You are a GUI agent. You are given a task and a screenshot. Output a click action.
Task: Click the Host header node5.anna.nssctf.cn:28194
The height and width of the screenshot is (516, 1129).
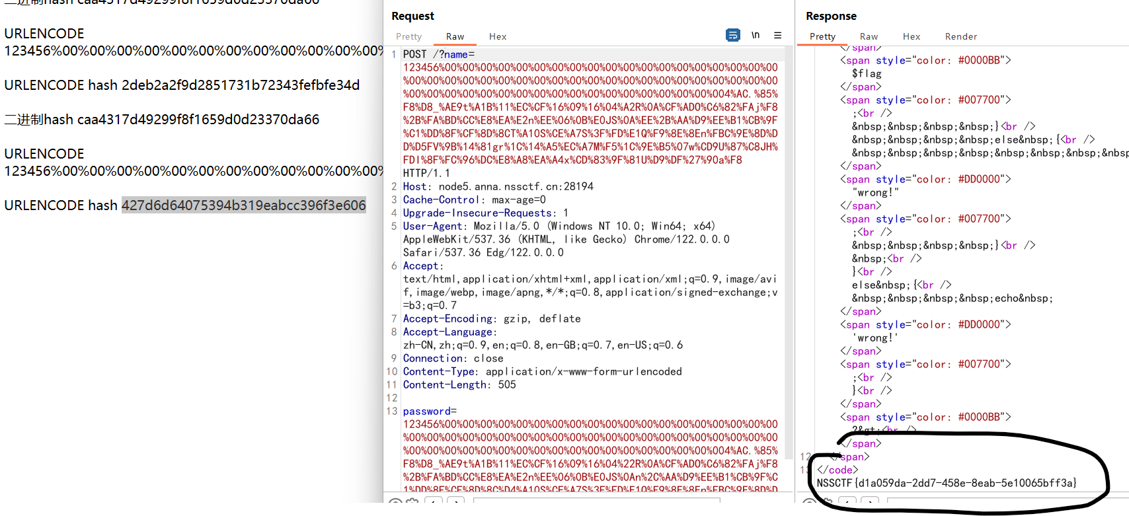click(x=498, y=186)
